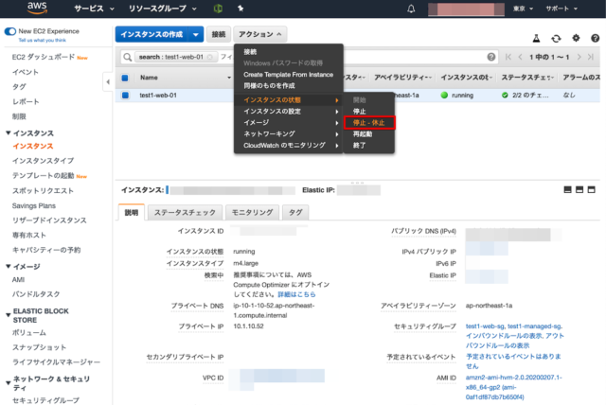Screen dimensions: 606x405
Task: Click the search magnifier icon
Action: point(127,57)
